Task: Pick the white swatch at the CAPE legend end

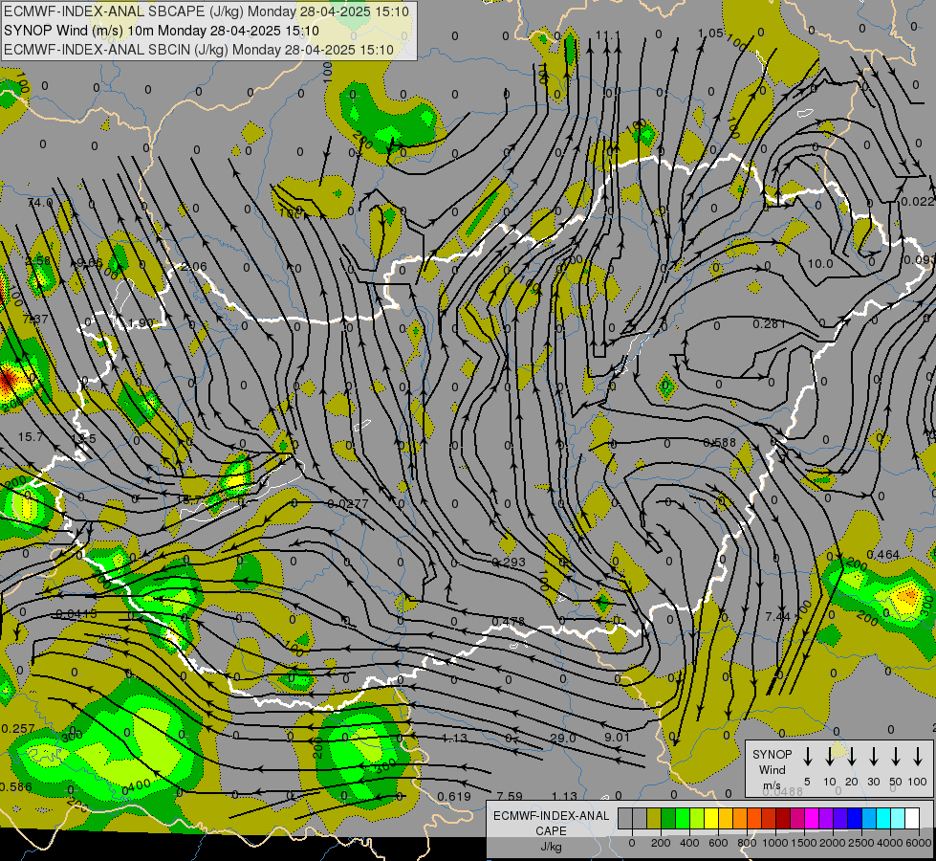Action: (x=912, y=818)
